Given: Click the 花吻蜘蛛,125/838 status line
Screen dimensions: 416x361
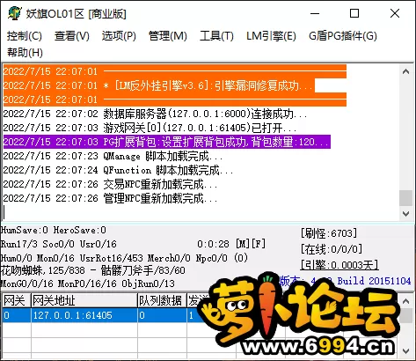Looking at the screenshot, I should [x=92, y=270].
